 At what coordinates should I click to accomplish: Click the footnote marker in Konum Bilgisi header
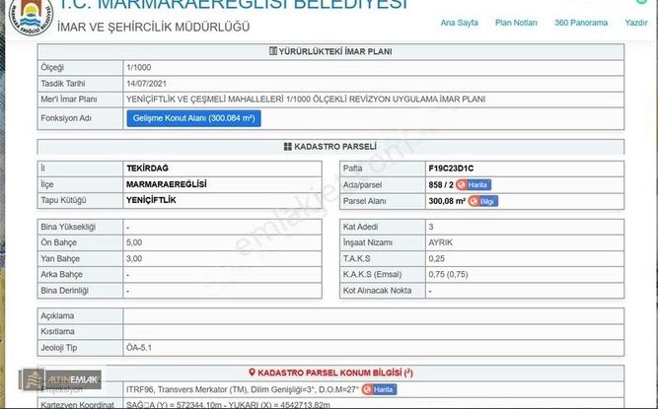(x=409, y=372)
